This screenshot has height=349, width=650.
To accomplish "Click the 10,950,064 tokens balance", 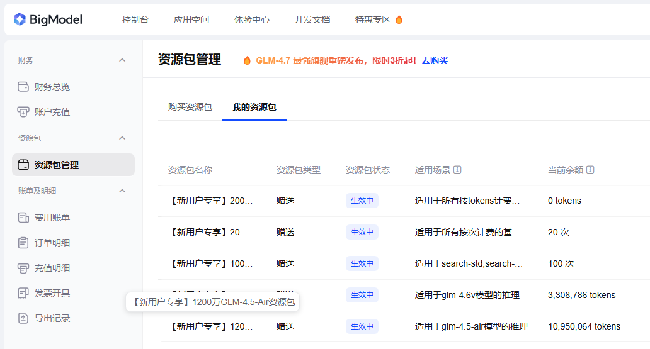I will 584,326.
